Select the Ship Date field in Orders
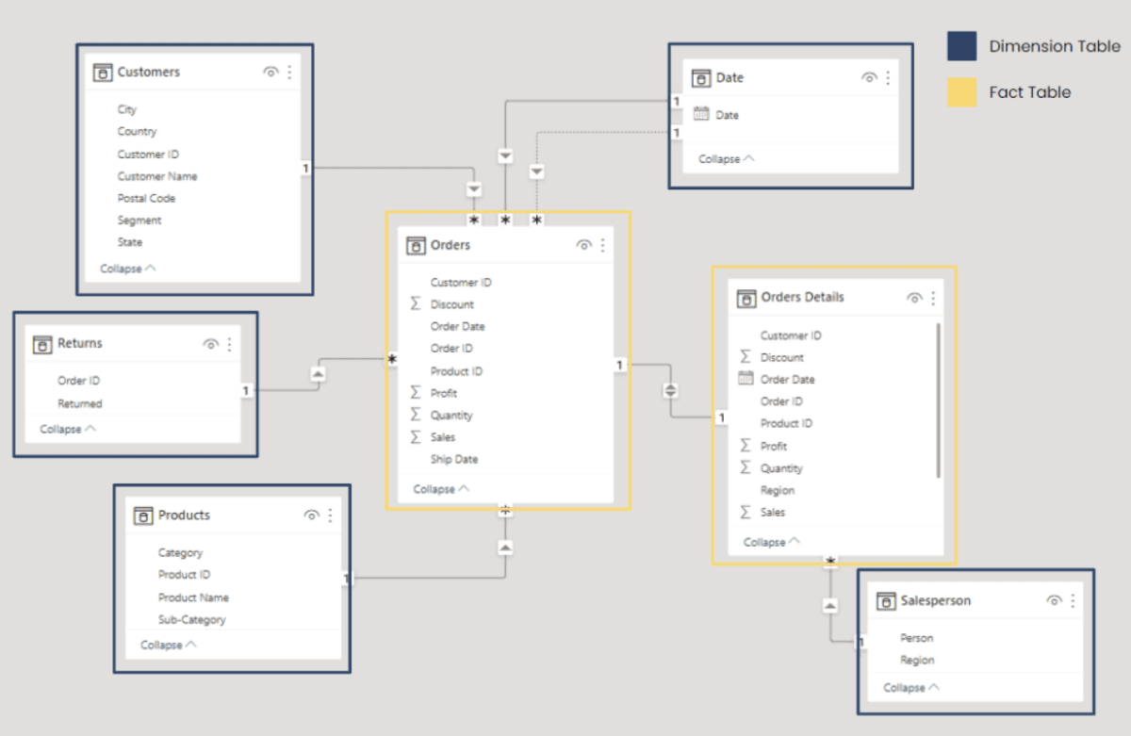1131x736 pixels. click(454, 459)
